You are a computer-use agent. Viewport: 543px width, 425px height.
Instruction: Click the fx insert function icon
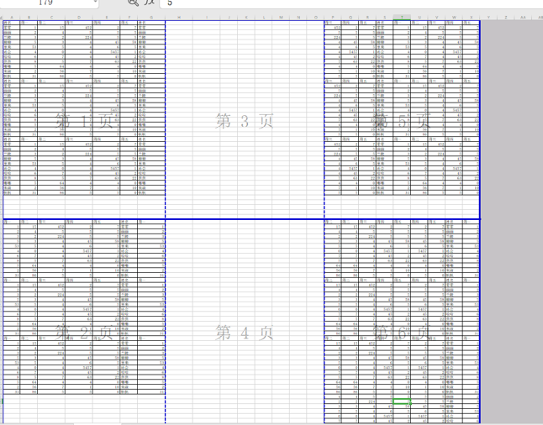pos(150,2)
